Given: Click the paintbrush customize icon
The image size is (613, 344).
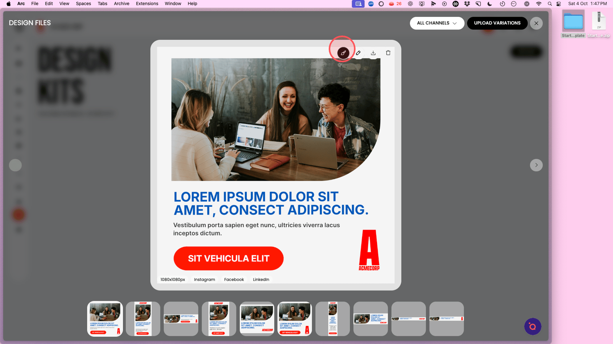Looking at the screenshot, I should [343, 53].
